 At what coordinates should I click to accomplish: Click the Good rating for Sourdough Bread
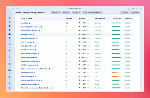pos(97,50)
